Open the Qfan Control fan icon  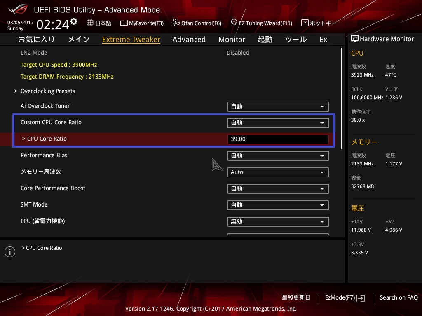tap(176, 23)
